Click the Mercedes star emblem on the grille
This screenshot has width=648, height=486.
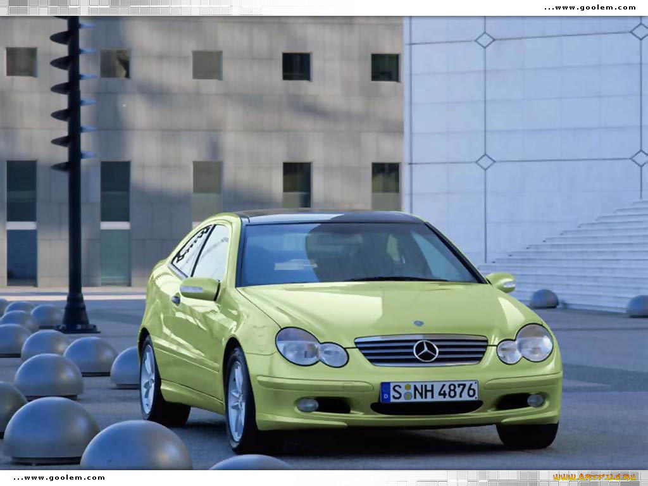click(x=424, y=351)
